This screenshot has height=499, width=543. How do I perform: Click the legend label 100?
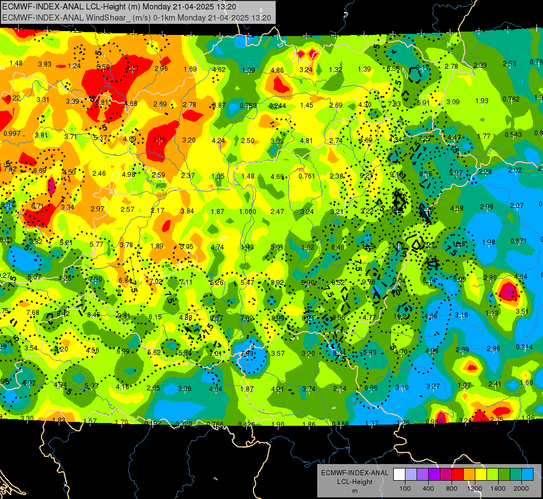[x=405, y=488]
